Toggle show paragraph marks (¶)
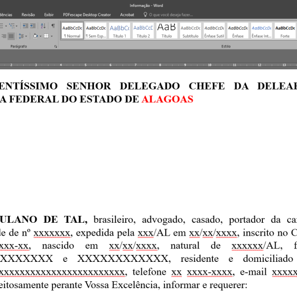 click(53, 26)
